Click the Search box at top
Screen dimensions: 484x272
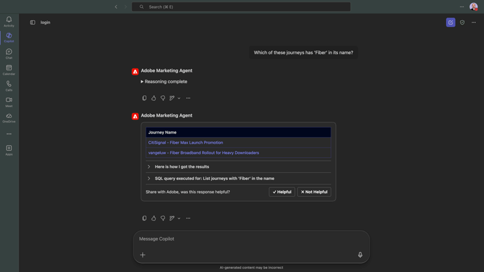click(241, 7)
